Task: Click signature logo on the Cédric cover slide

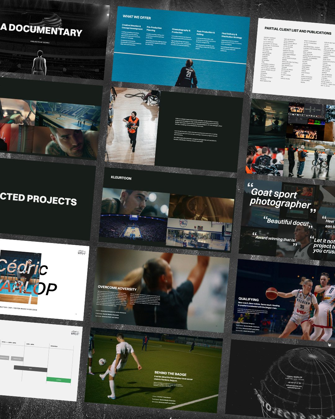Action: pyautogui.click(x=82, y=252)
